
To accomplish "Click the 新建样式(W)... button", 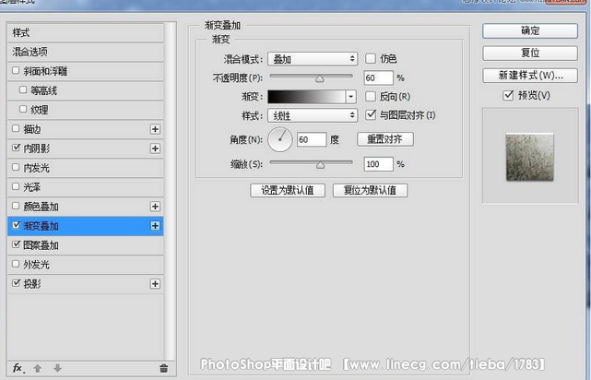I will click(x=530, y=76).
